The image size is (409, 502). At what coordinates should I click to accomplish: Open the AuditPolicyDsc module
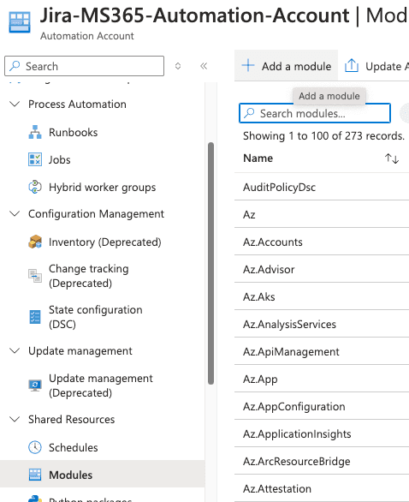(279, 187)
